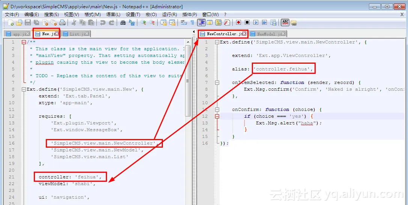Image resolution: width=408 pixels, height=205 pixels.
Task: Click the X document close button on menu bar
Action: pos(402,15)
